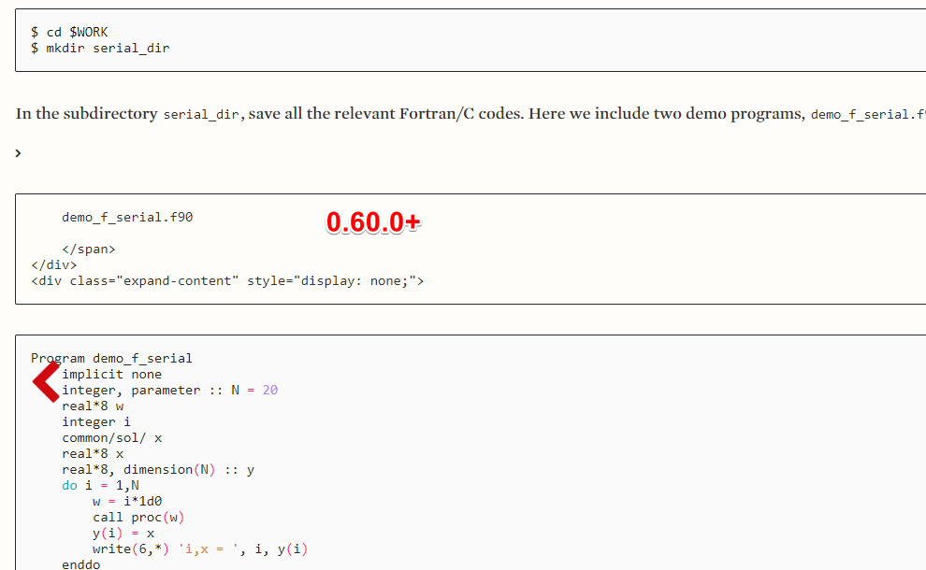
Task: Click the red 0.60.0+ version badge
Action: pyautogui.click(x=373, y=222)
